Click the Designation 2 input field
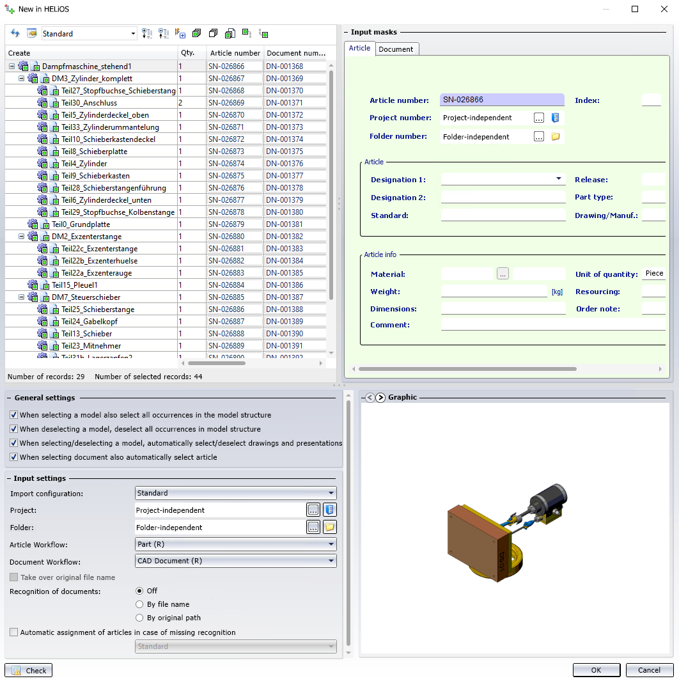 click(x=503, y=198)
